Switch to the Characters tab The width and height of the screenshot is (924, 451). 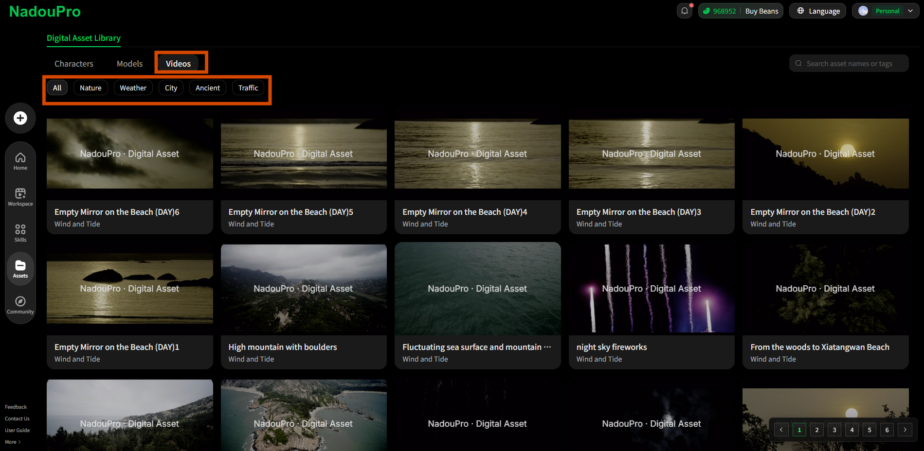[x=74, y=64]
